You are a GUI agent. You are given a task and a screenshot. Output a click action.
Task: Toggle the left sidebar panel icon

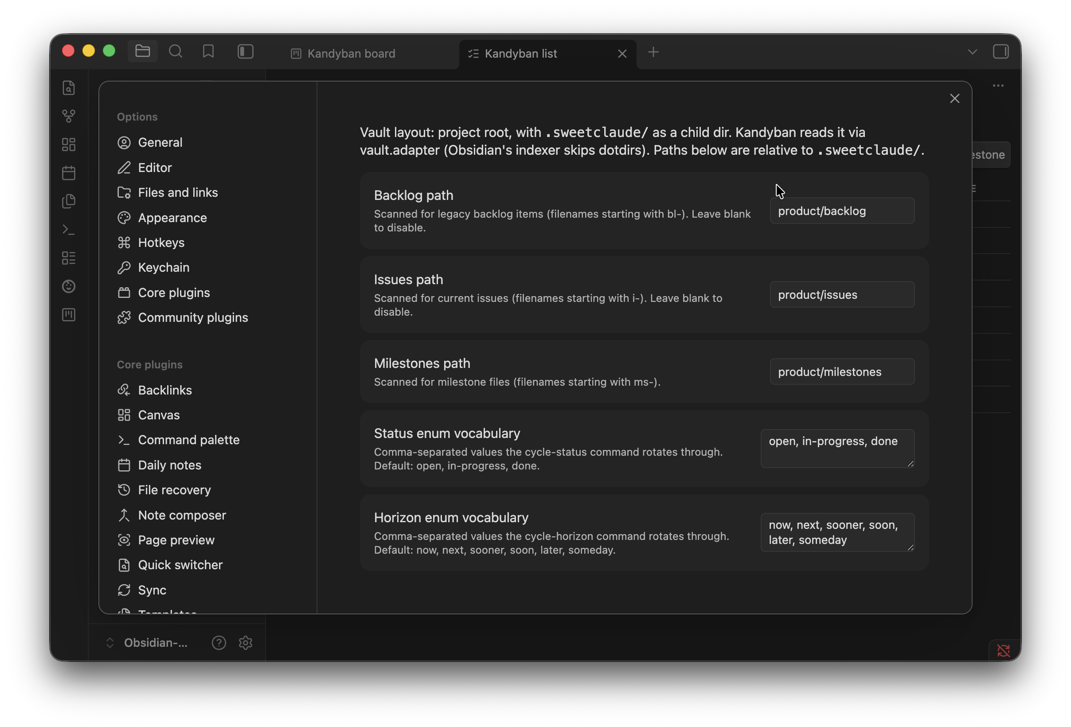click(x=245, y=51)
